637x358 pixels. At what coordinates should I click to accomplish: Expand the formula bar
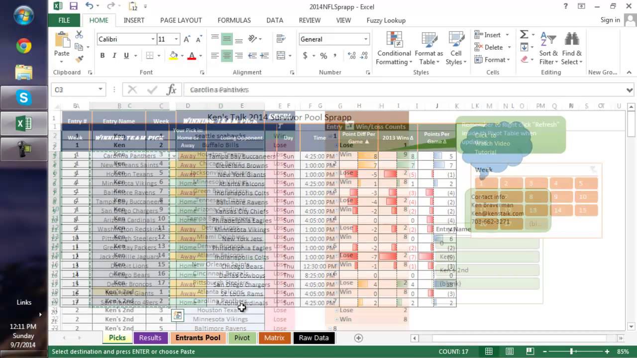pyautogui.click(x=630, y=90)
